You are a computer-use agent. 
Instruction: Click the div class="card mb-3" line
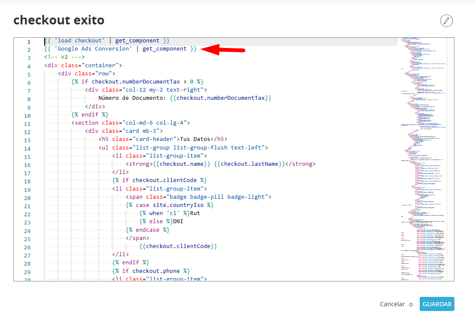124,131
